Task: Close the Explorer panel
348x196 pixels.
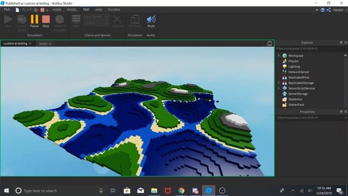Action: tap(345, 42)
